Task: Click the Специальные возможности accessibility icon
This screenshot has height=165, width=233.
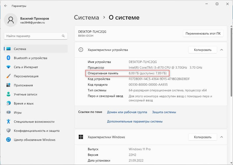Action: 8,121
